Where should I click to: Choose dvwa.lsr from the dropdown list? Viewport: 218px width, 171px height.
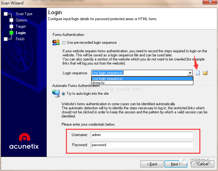click(x=142, y=83)
